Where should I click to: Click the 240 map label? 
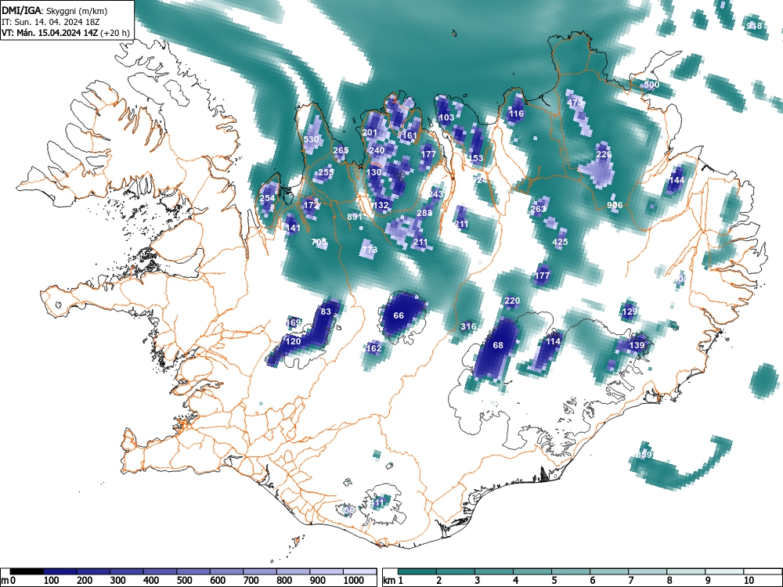coord(377,150)
